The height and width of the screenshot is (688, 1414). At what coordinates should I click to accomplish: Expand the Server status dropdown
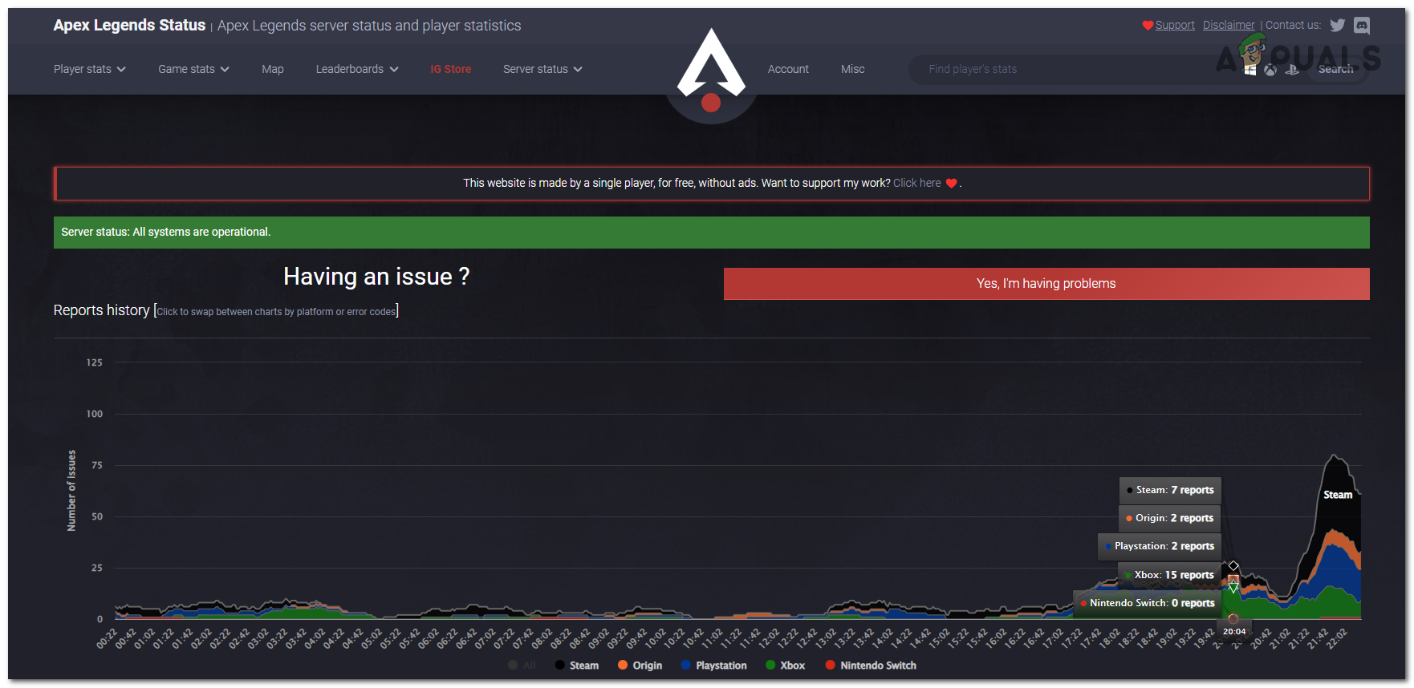[543, 69]
